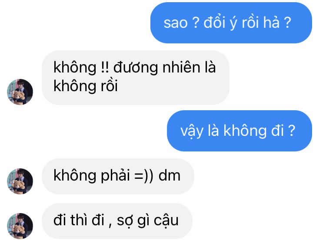Click avatar beside "không !! đương nhiên" message
The image size is (326, 240).
click(20, 92)
